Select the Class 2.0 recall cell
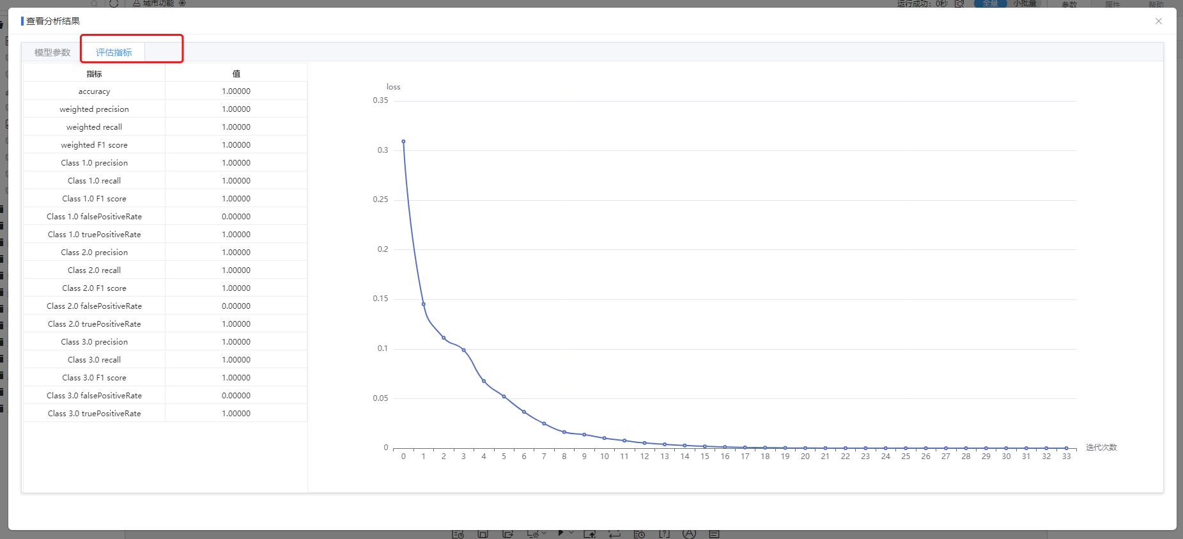 click(94, 270)
